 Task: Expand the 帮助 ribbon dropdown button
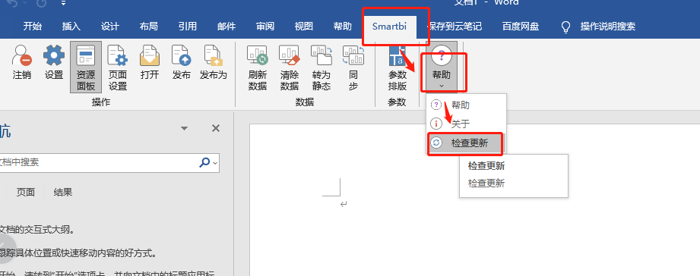[x=442, y=67]
